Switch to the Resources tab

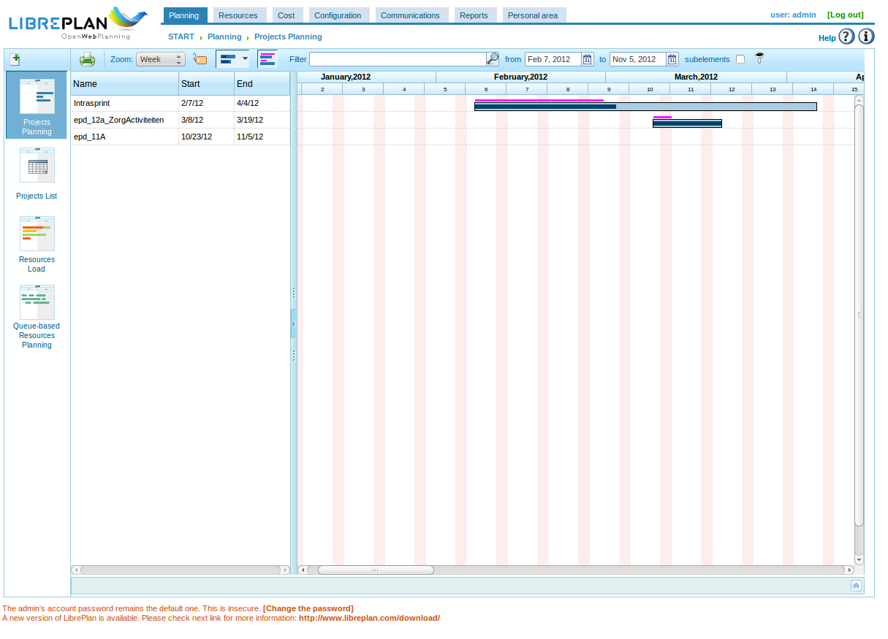pos(238,15)
